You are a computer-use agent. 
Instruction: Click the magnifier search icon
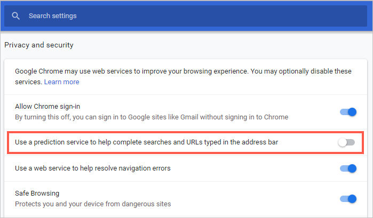click(16, 16)
